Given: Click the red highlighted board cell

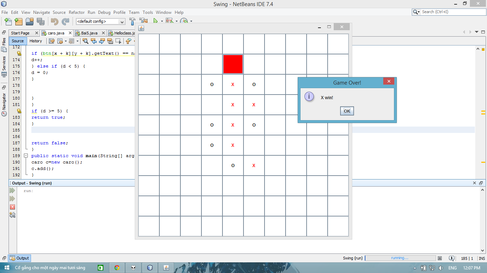Looking at the screenshot, I should [x=233, y=64].
